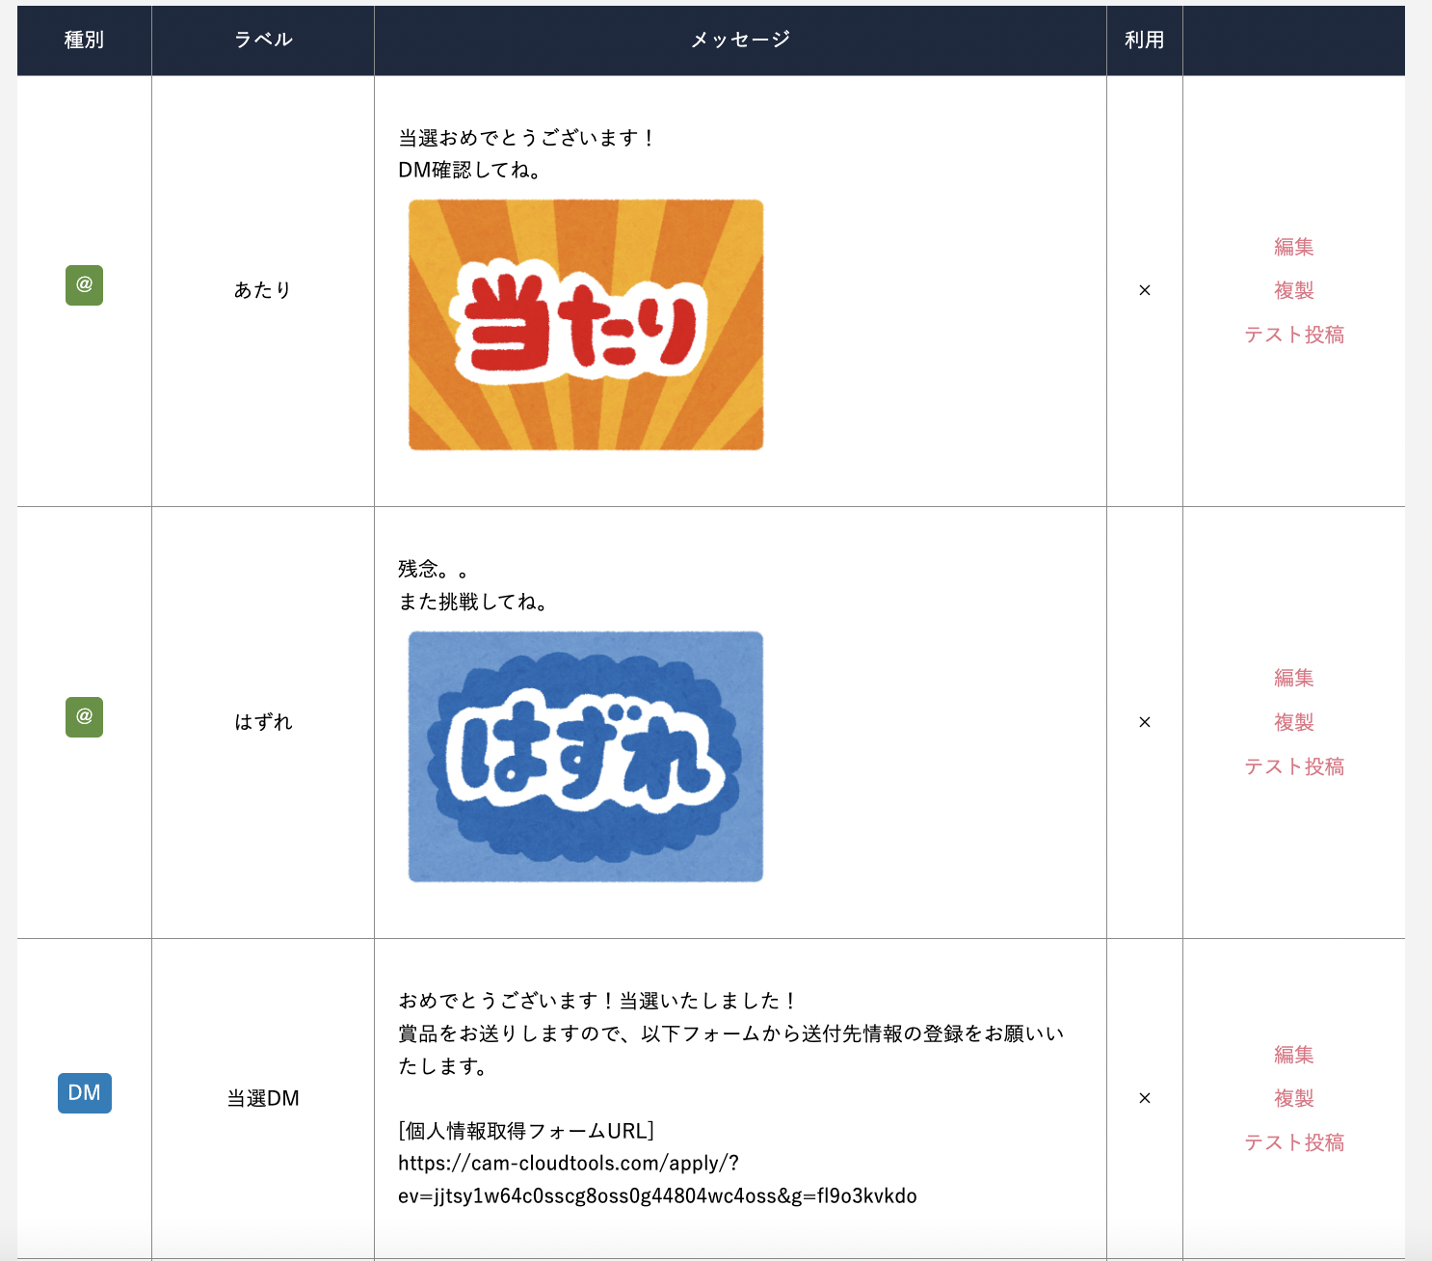Click 複製 link for the あたり row
Screen dimensions: 1432x1261
(1294, 290)
